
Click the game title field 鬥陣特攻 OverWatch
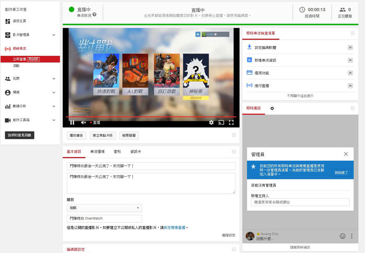click(104, 219)
